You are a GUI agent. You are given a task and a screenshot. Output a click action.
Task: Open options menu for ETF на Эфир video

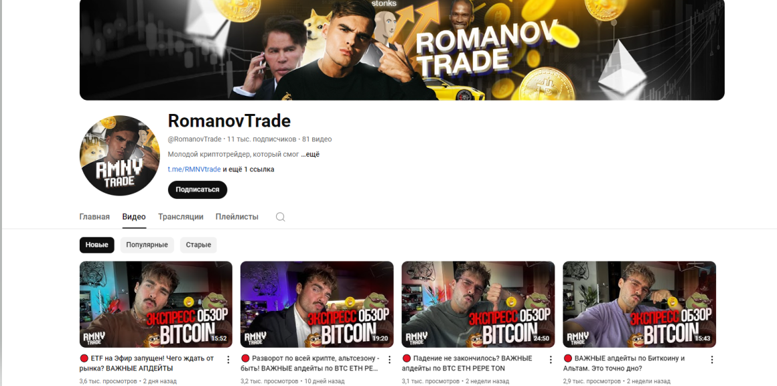pyautogui.click(x=228, y=360)
